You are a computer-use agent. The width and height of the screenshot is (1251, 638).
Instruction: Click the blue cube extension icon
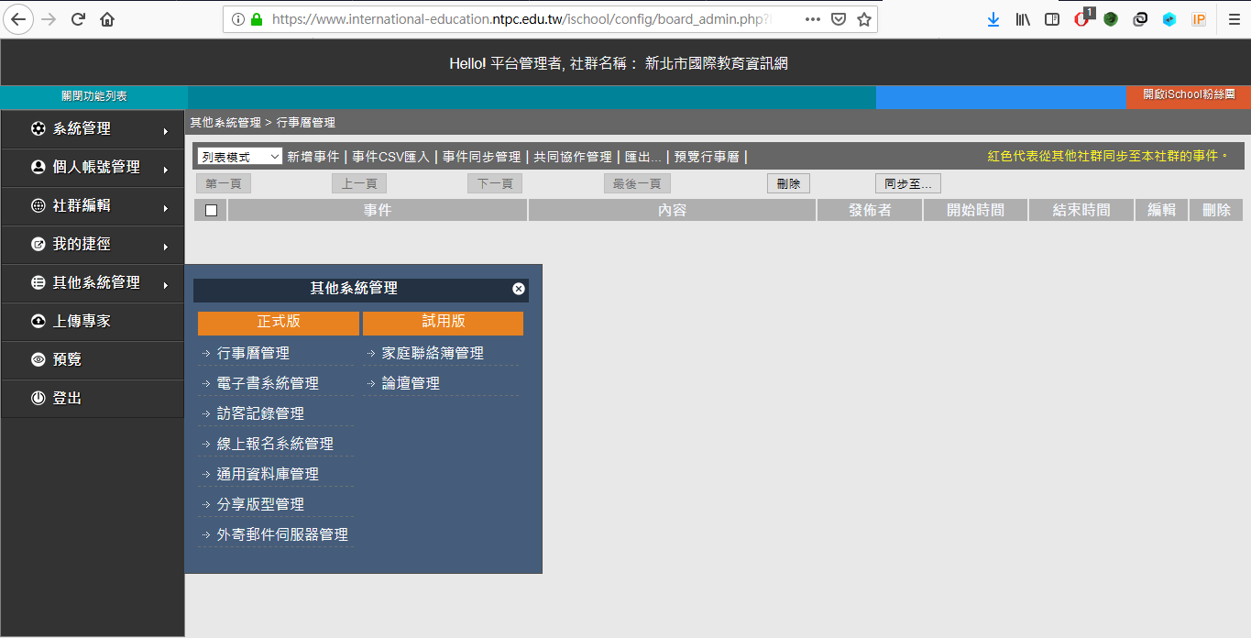[1169, 19]
